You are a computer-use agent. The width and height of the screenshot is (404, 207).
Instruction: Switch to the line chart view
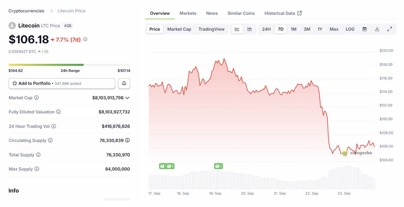[x=237, y=29]
